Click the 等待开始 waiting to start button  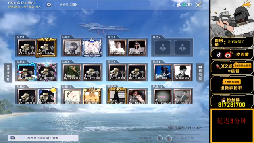coord(187,138)
